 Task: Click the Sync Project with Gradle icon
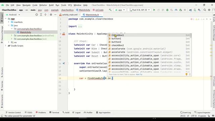point(190,10)
